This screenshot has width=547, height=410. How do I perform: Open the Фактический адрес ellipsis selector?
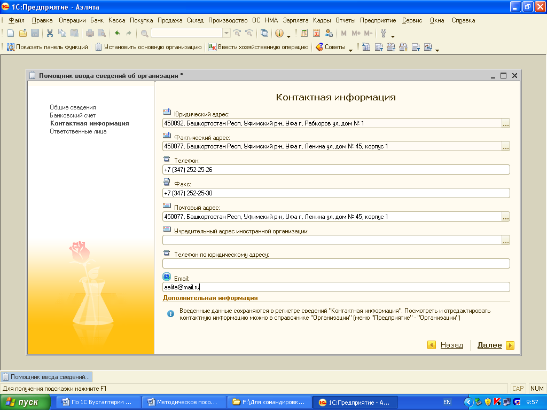pos(505,146)
